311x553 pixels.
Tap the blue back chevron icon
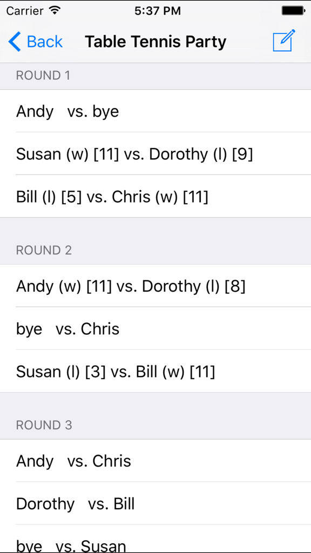15,42
